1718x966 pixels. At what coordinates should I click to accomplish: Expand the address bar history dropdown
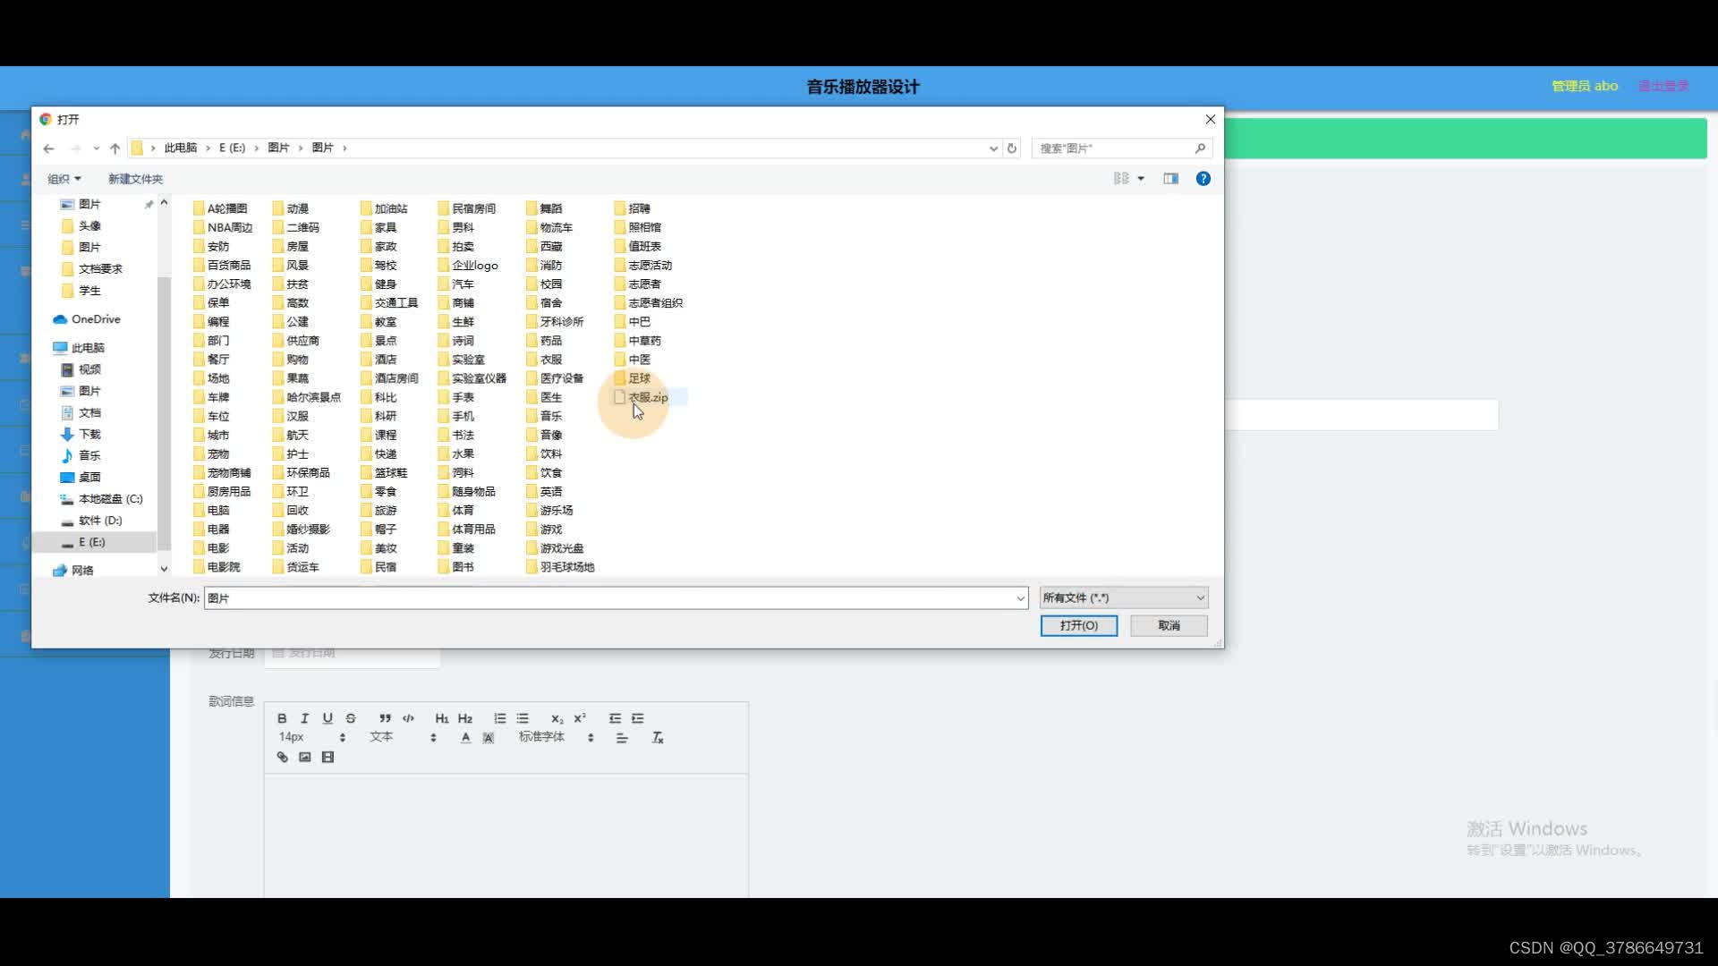(993, 148)
